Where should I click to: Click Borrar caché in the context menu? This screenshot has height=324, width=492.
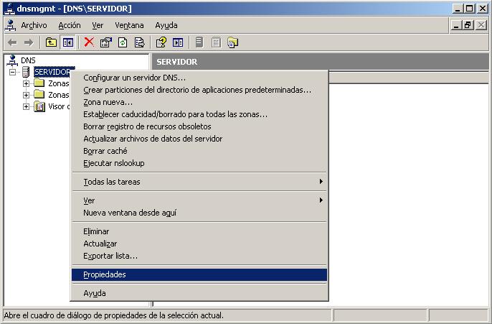tap(105, 151)
